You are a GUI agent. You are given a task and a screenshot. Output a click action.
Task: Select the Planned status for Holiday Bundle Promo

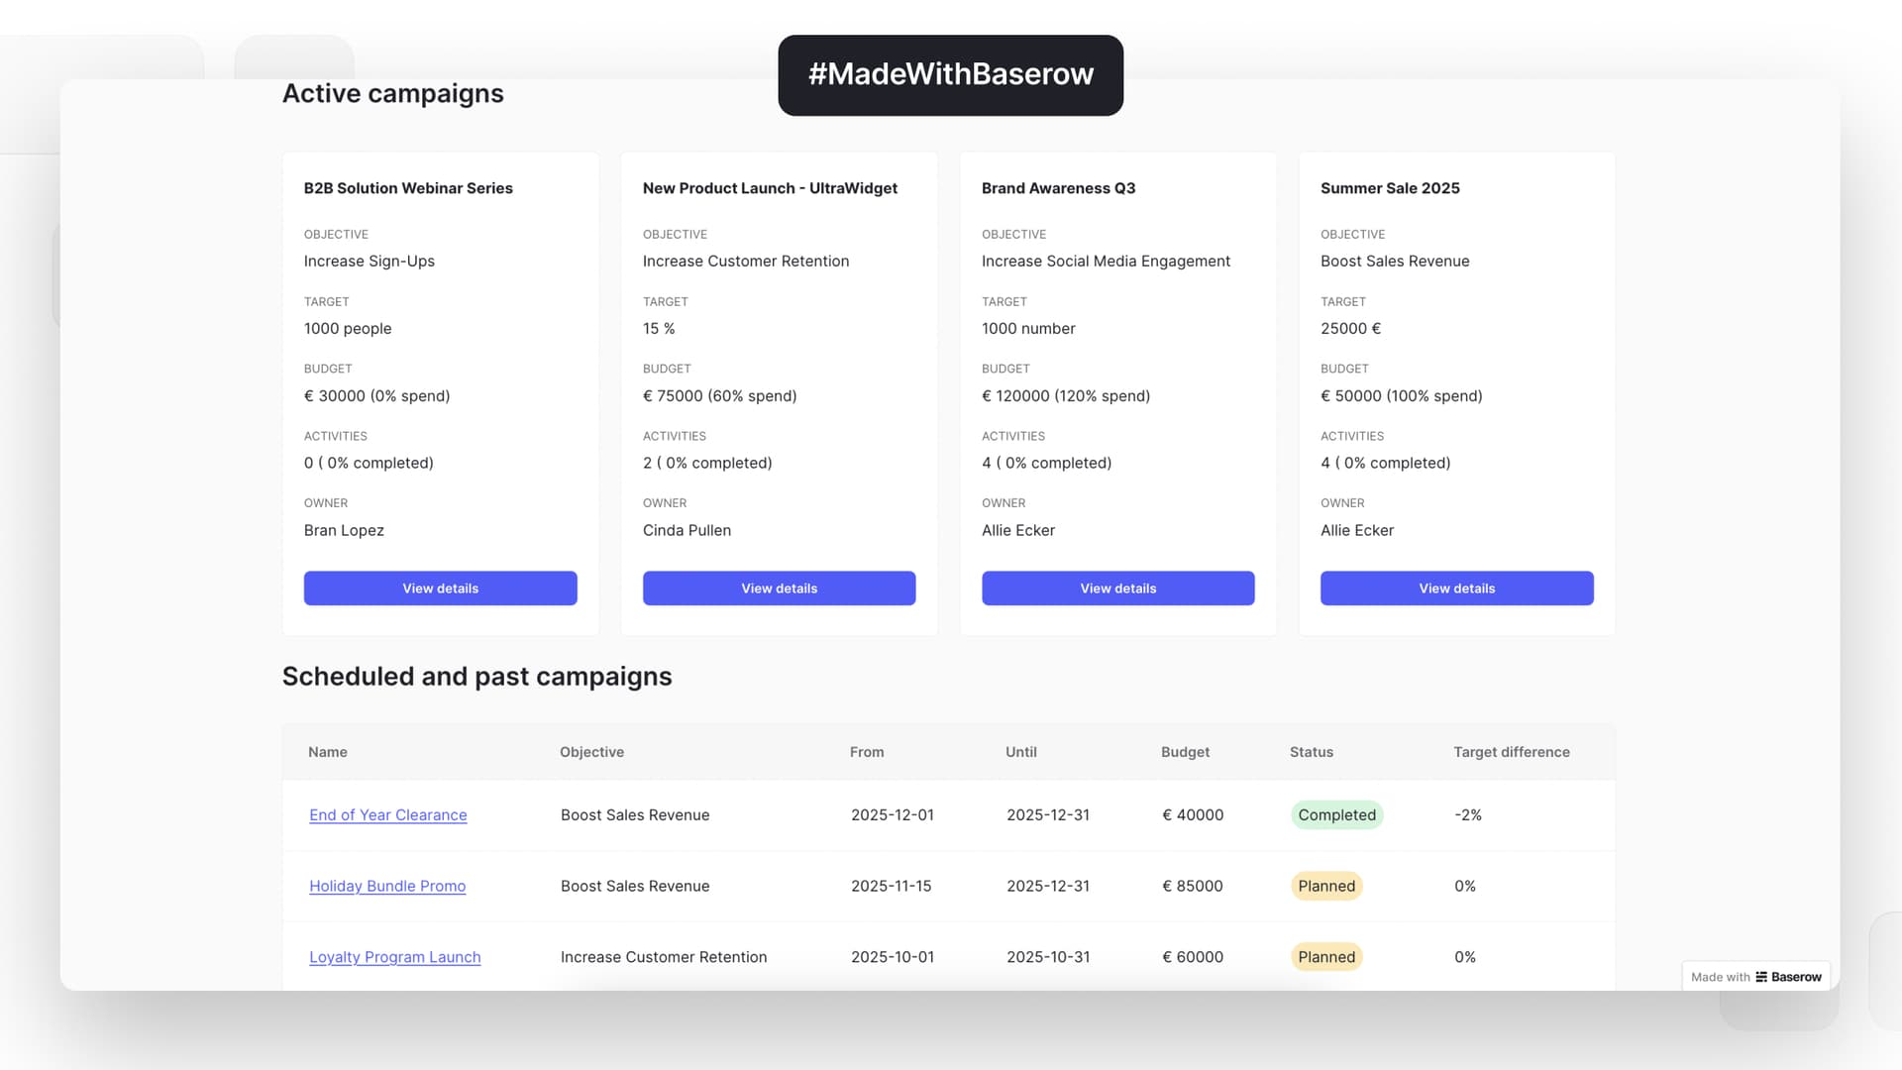click(1326, 886)
